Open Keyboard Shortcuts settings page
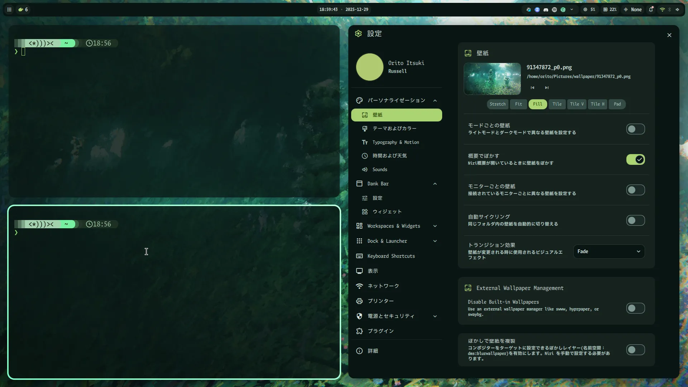The height and width of the screenshot is (387, 688). pyautogui.click(x=391, y=256)
